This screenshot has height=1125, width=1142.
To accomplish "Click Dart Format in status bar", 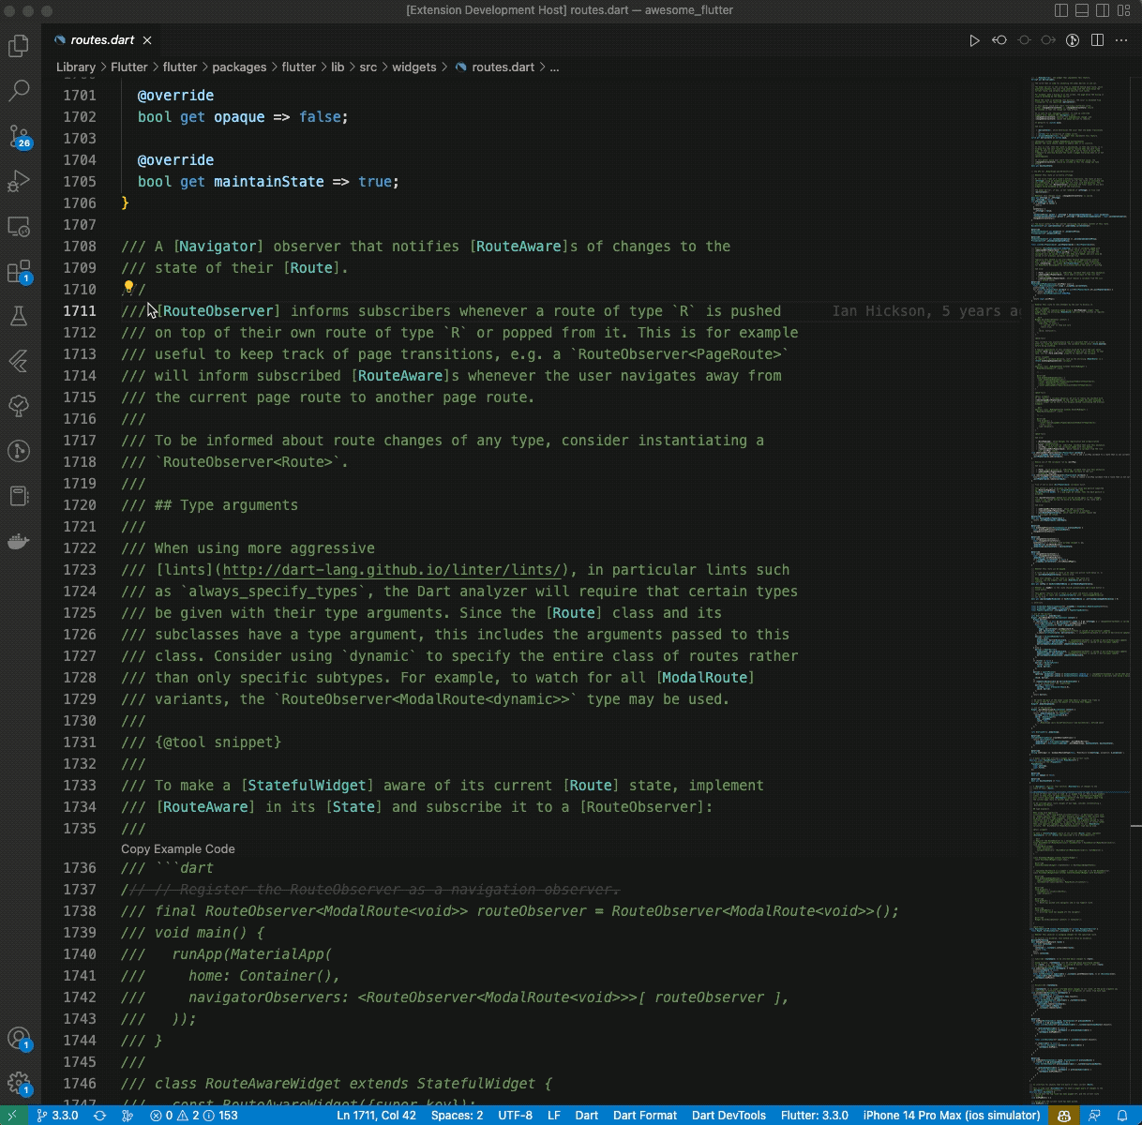I will tap(645, 1116).
